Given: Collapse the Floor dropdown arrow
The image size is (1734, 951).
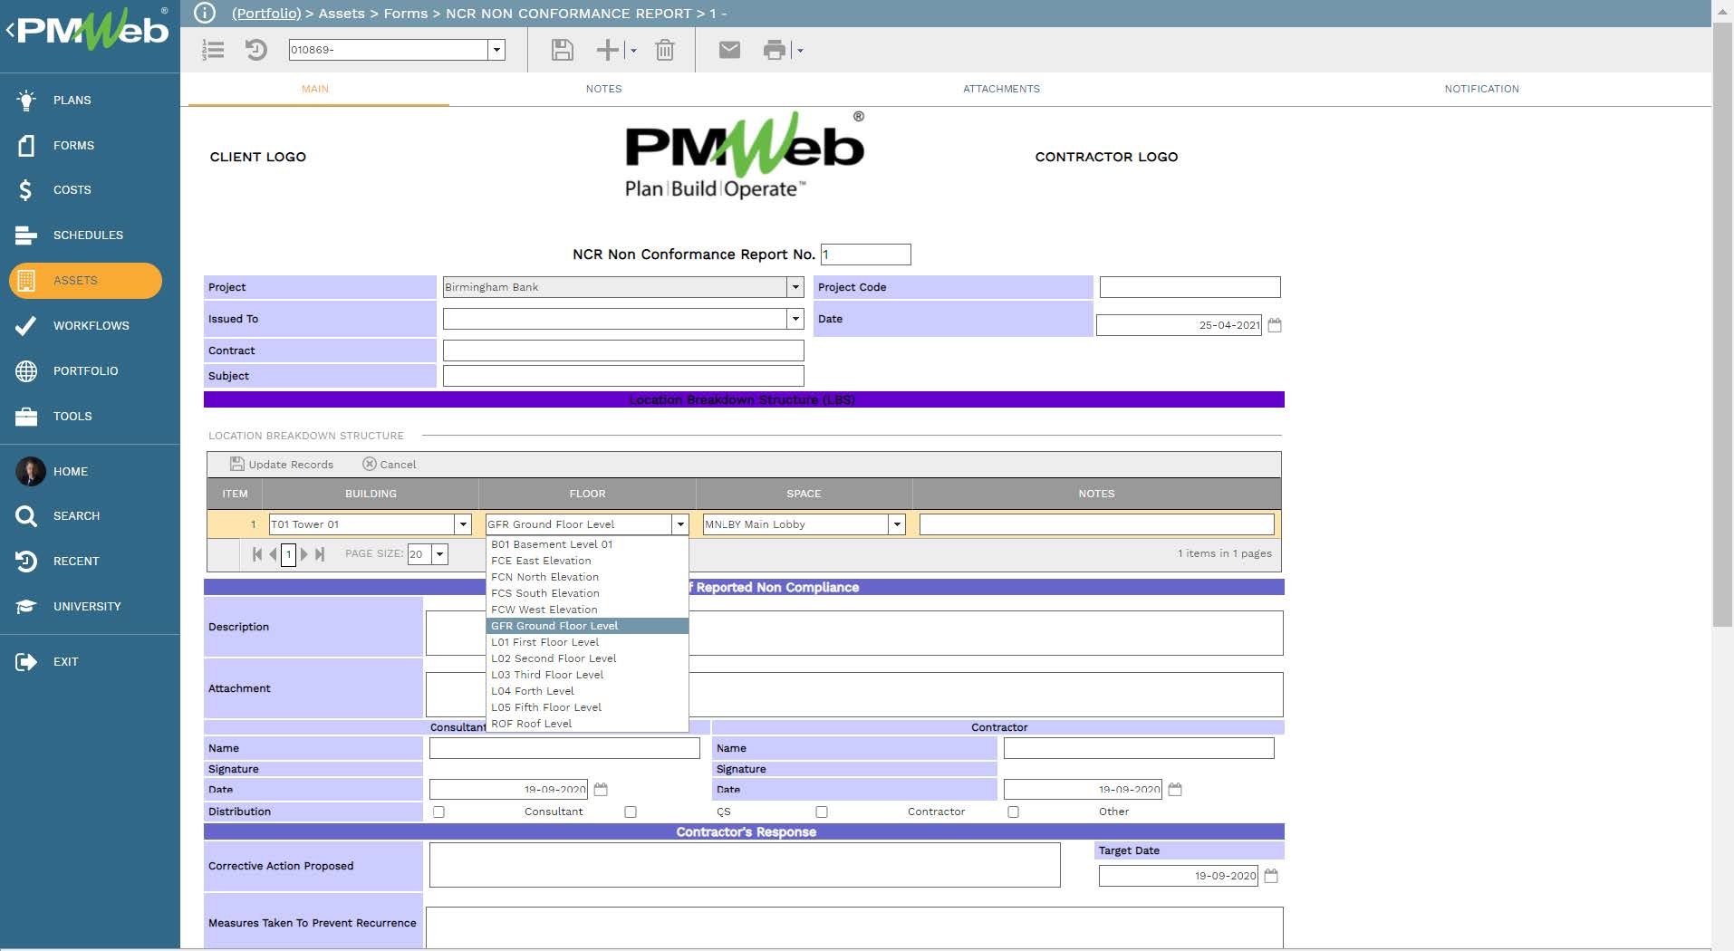Looking at the screenshot, I should [680, 524].
